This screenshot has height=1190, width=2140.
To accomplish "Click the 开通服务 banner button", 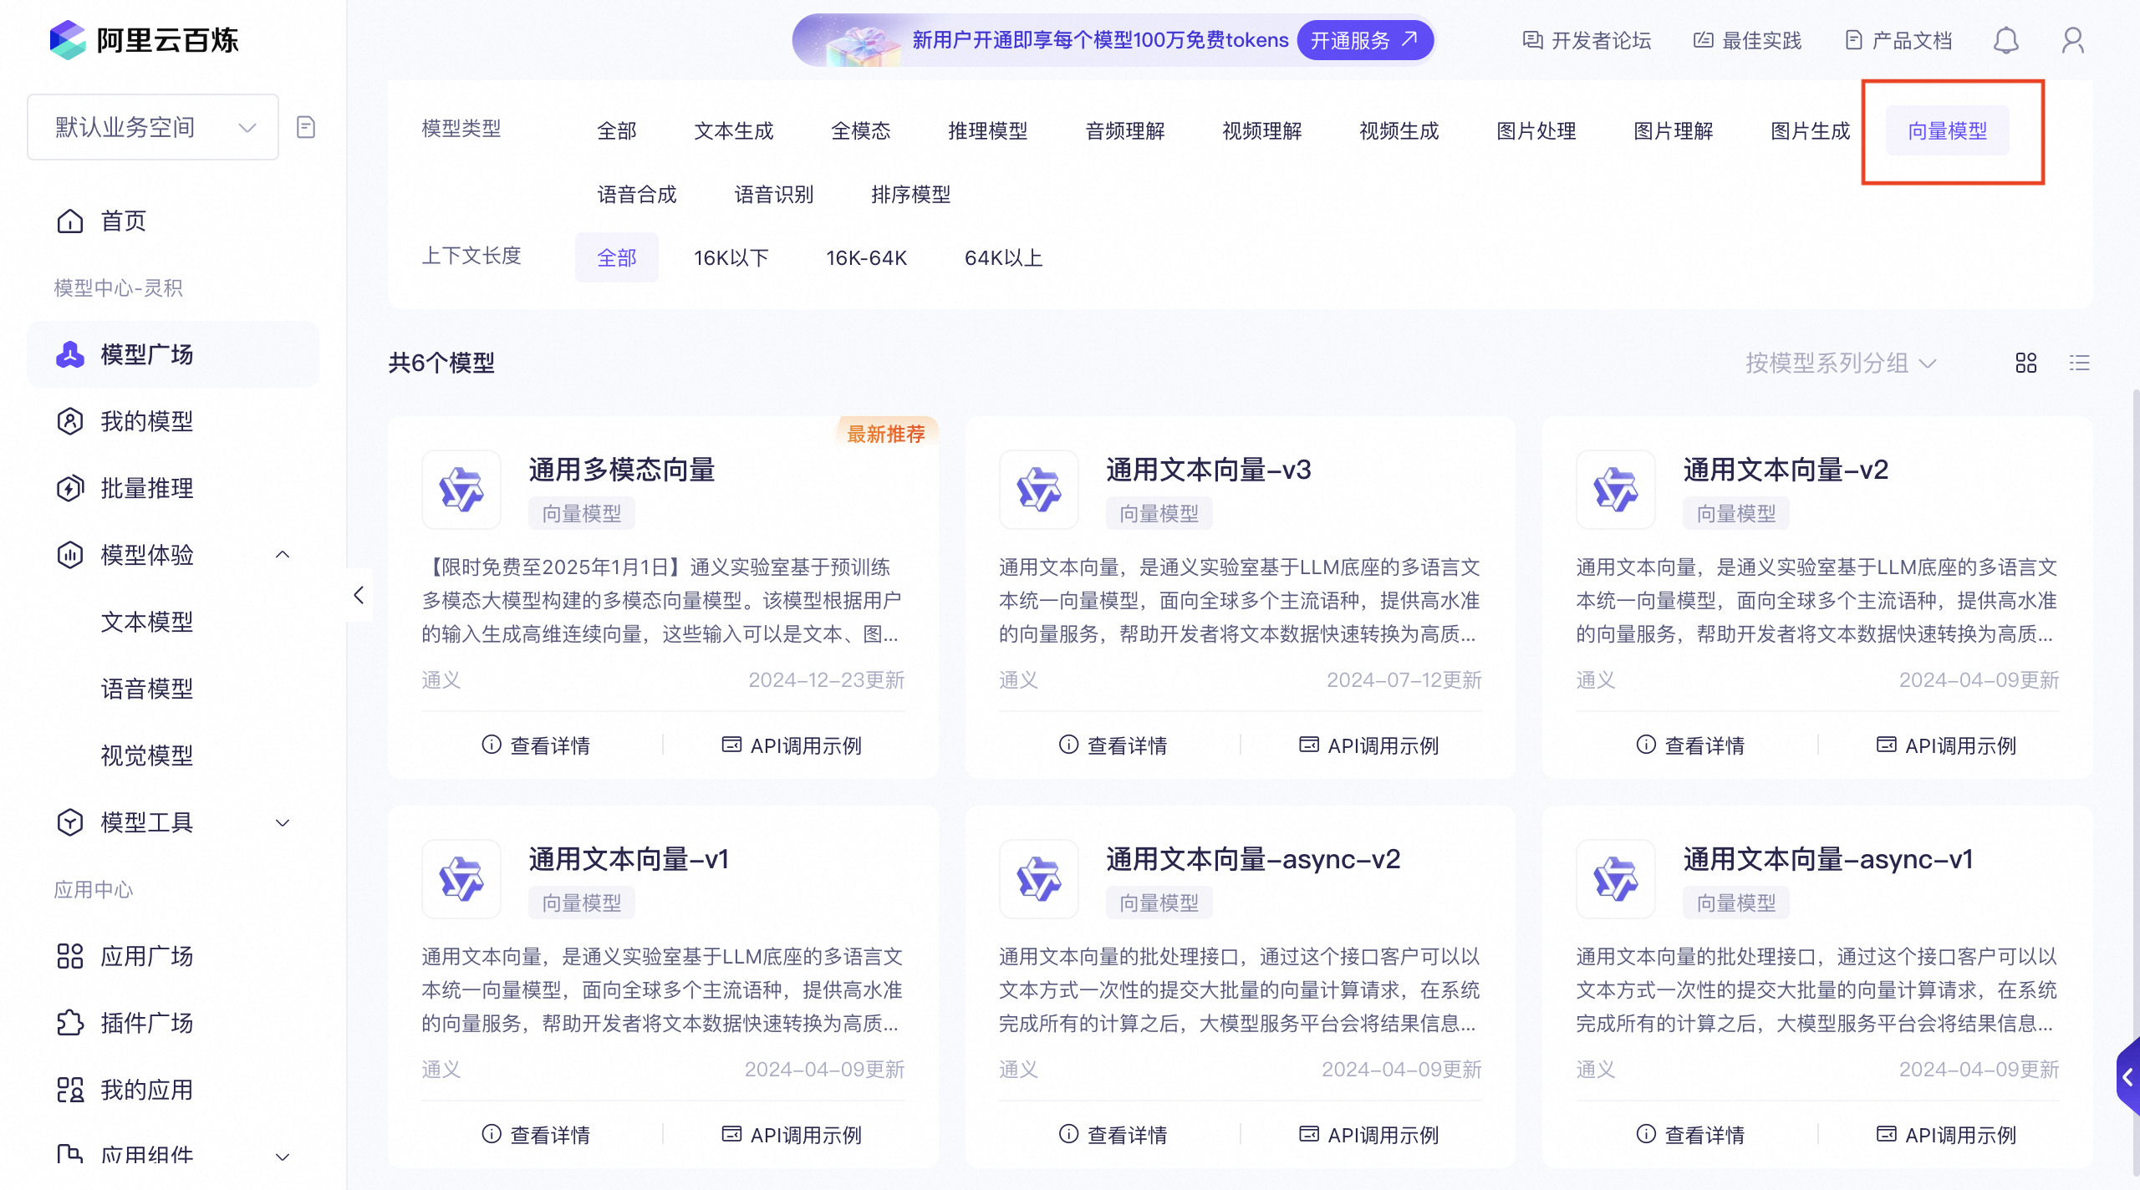I will click(x=1363, y=40).
